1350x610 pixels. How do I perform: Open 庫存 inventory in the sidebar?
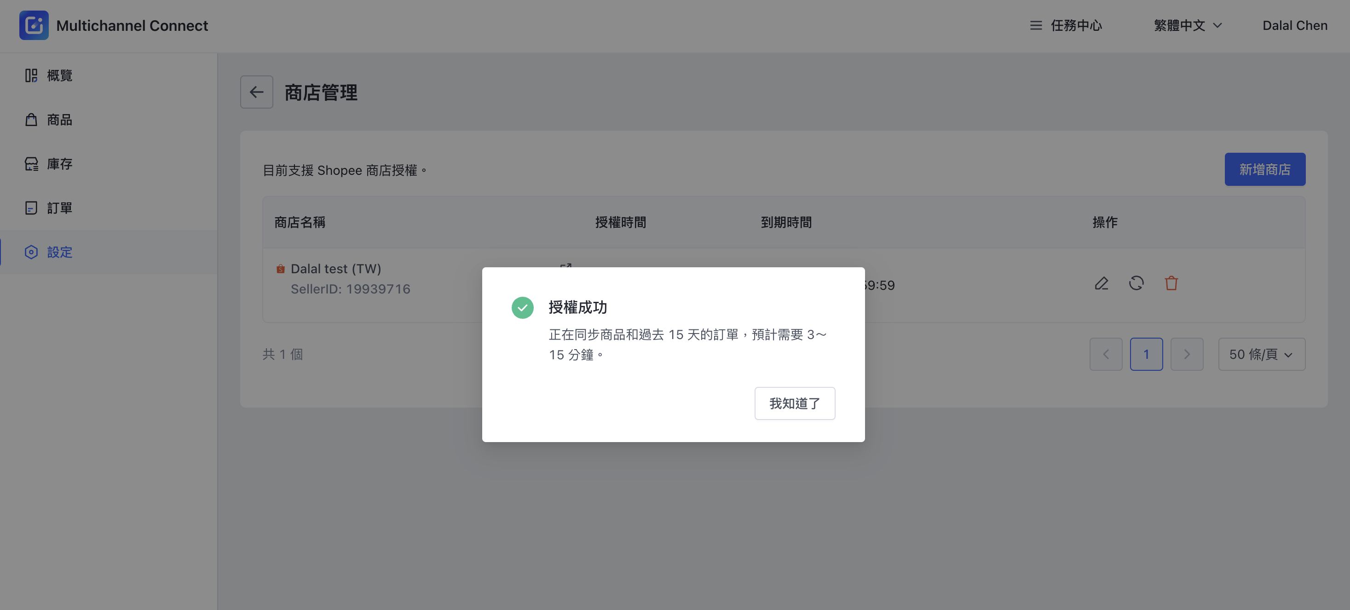(109, 164)
